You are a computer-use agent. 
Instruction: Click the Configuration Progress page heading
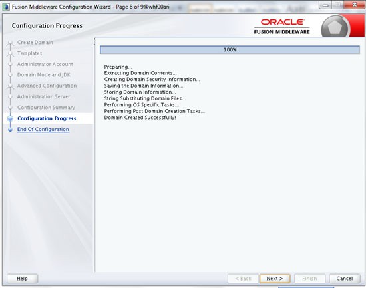47,25
